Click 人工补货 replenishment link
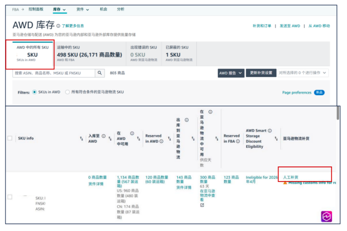The width and height of the screenshot is (347, 231). [x=290, y=177]
